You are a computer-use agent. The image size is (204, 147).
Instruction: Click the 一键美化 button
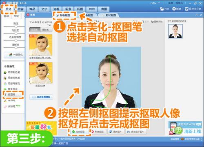point(14,55)
